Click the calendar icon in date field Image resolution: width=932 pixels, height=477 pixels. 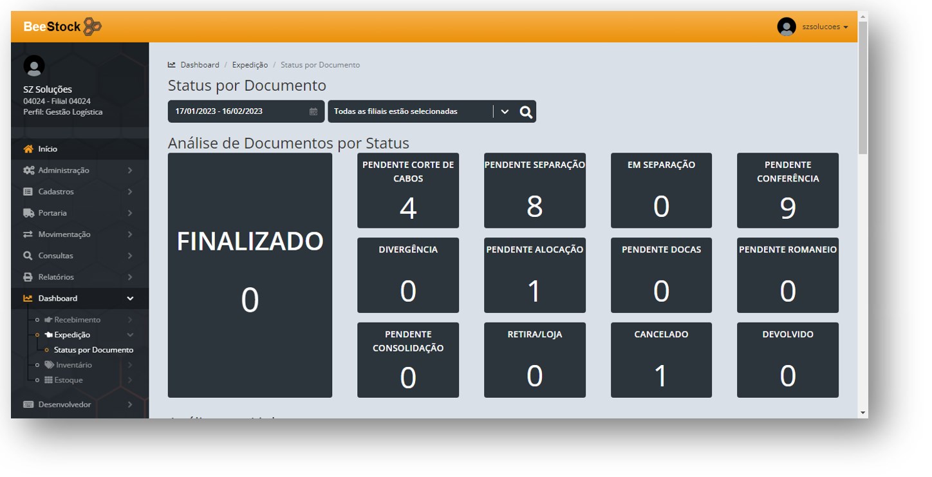point(313,111)
